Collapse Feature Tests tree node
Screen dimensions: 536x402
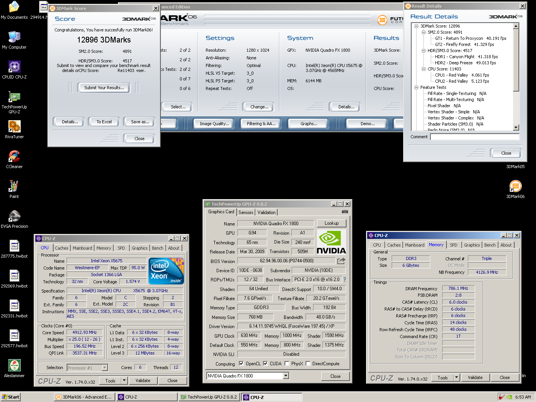tap(416, 87)
